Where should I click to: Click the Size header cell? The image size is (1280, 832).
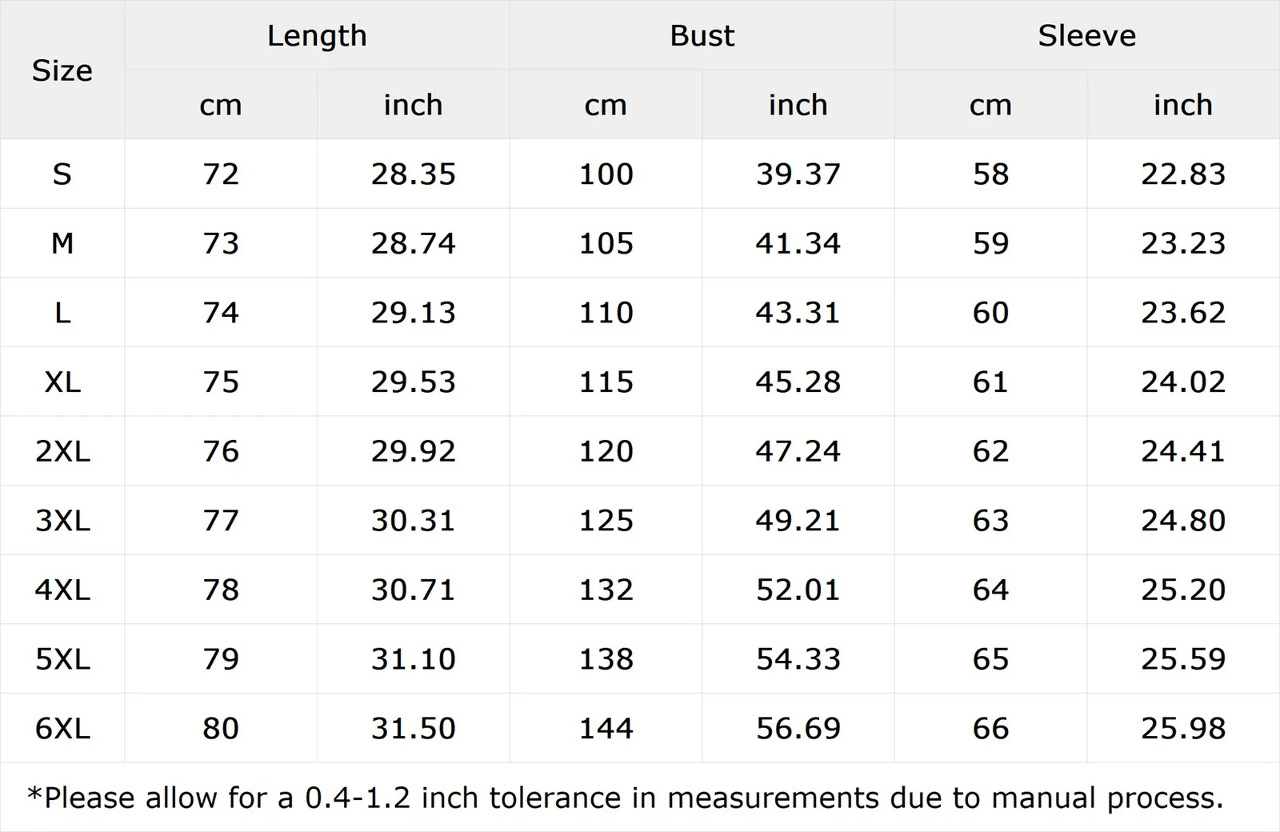[62, 70]
